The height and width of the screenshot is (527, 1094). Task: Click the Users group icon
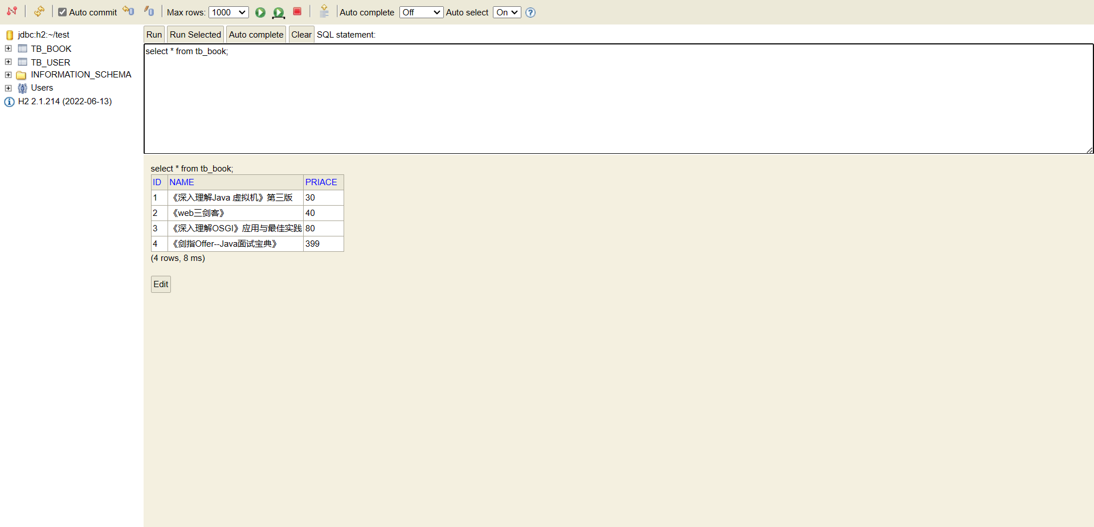click(x=23, y=88)
